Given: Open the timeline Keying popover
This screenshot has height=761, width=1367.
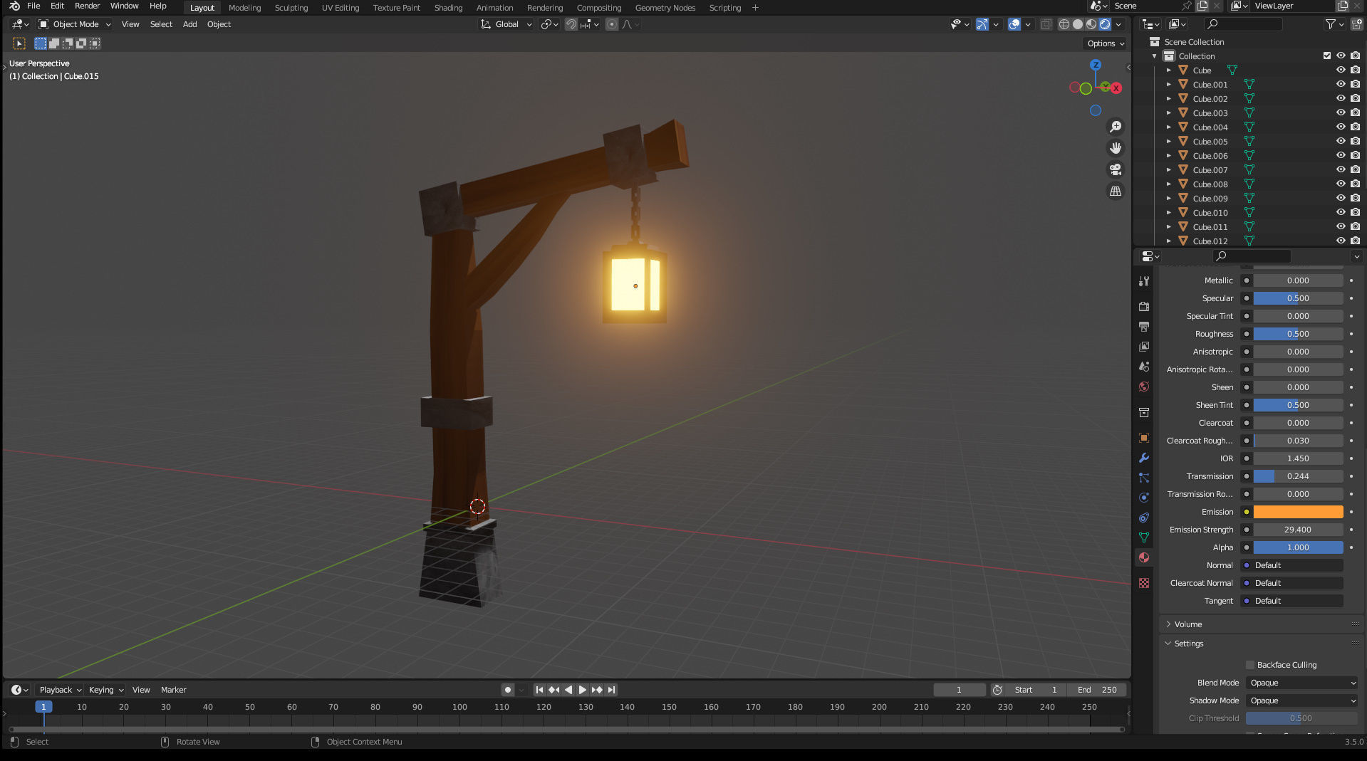Looking at the screenshot, I should click(x=105, y=690).
